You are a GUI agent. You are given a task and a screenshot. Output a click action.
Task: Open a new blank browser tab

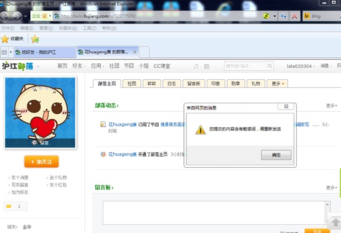tap(144, 52)
